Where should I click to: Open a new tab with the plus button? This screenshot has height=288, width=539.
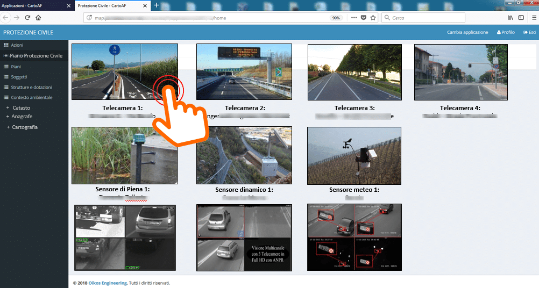(x=157, y=5)
